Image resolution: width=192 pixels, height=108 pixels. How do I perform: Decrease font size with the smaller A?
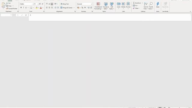click(43, 4)
